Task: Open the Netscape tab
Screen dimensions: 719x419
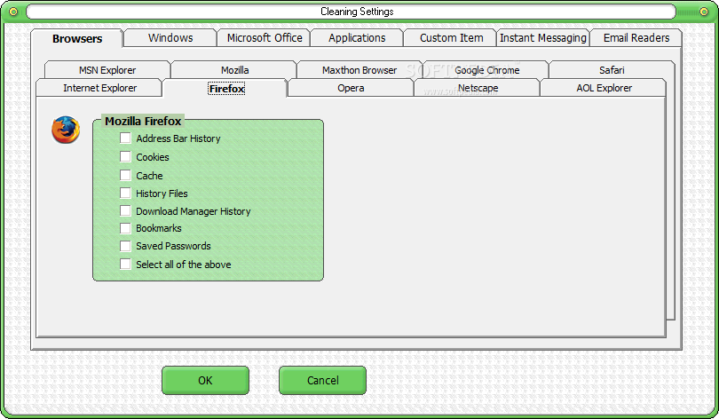Action: [x=478, y=88]
